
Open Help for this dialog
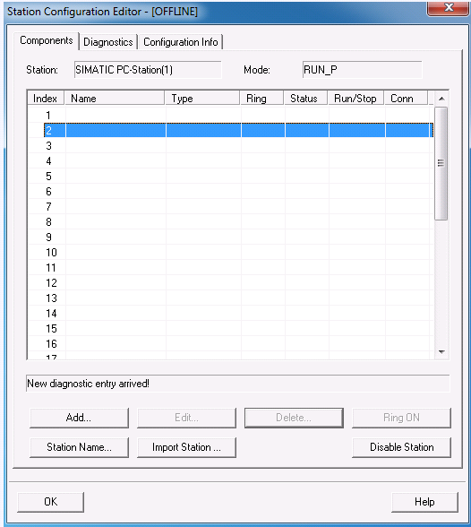point(424,502)
